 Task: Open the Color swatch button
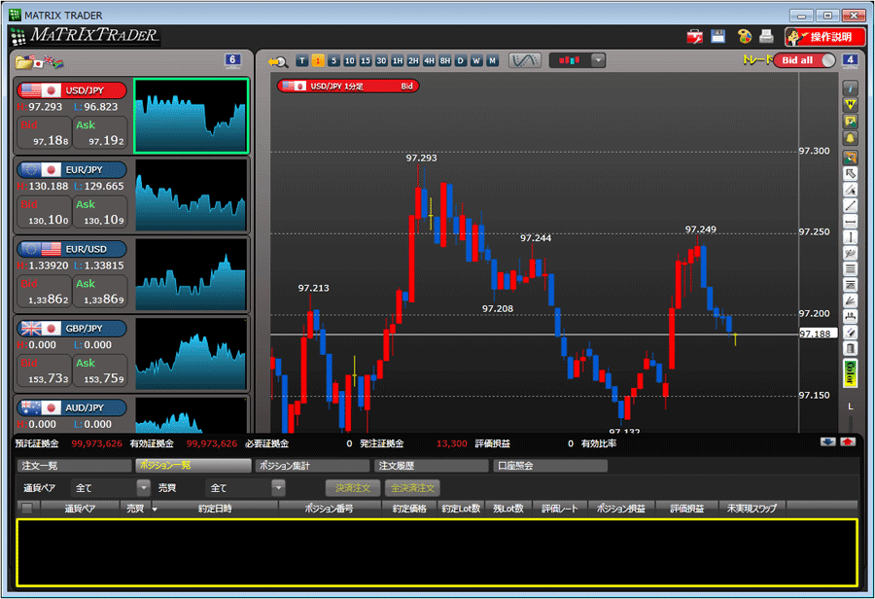pyautogui.click(x=850, y=373)
